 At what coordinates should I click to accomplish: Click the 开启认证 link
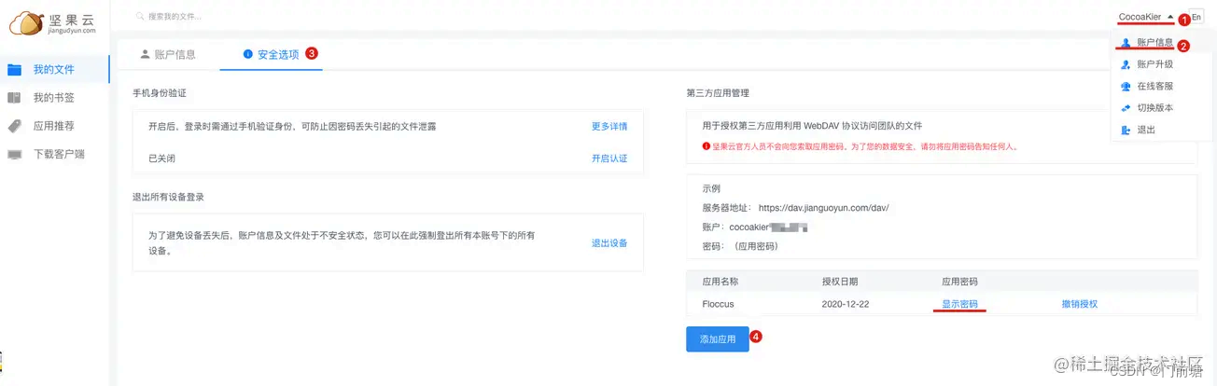point(609,159)
